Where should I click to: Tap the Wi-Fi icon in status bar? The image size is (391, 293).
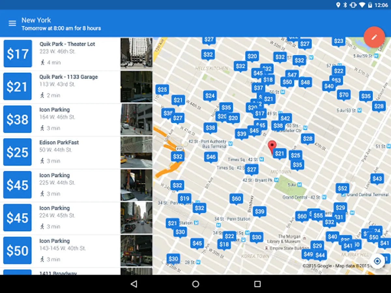(362, 5)
